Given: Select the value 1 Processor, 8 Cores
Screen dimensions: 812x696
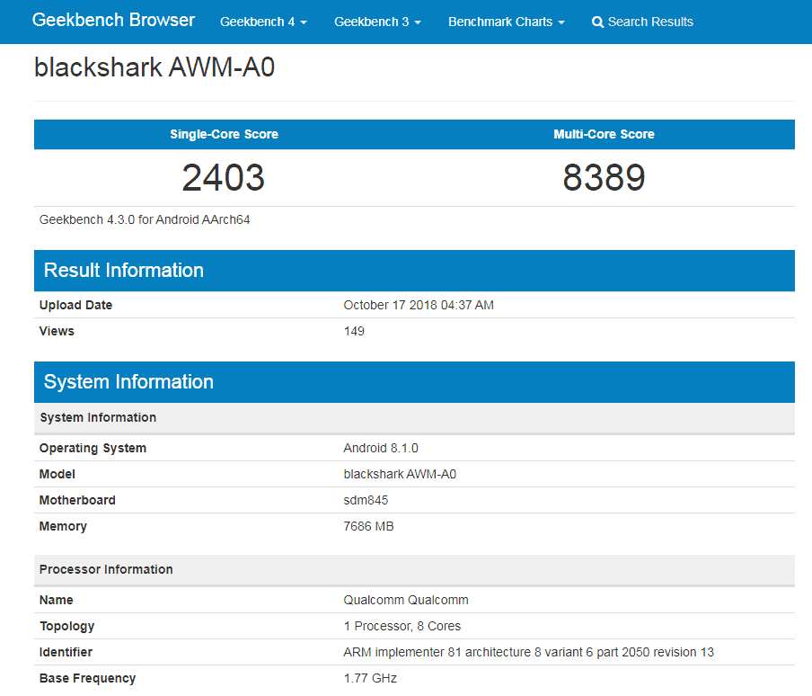Looking at the screenshot, I should point(402,626).
